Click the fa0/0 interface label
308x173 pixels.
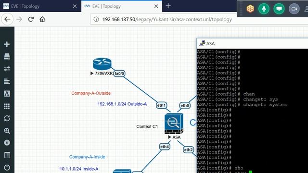coord(119,74)
